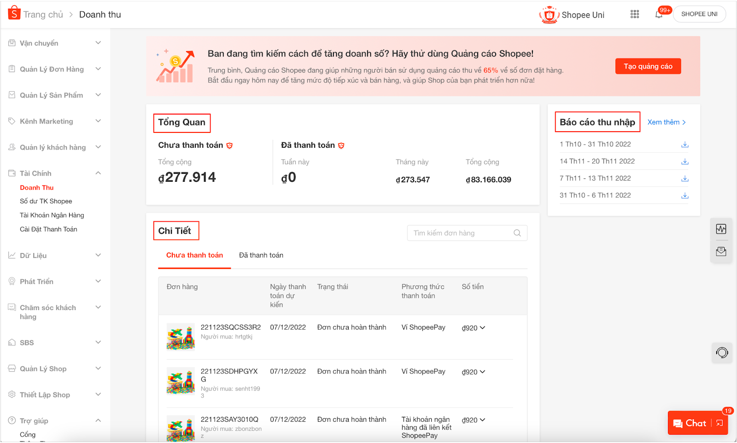Click the Shopee Uni avatar in top bar
This screenshot has width=737, height=443.
point(549,14)
